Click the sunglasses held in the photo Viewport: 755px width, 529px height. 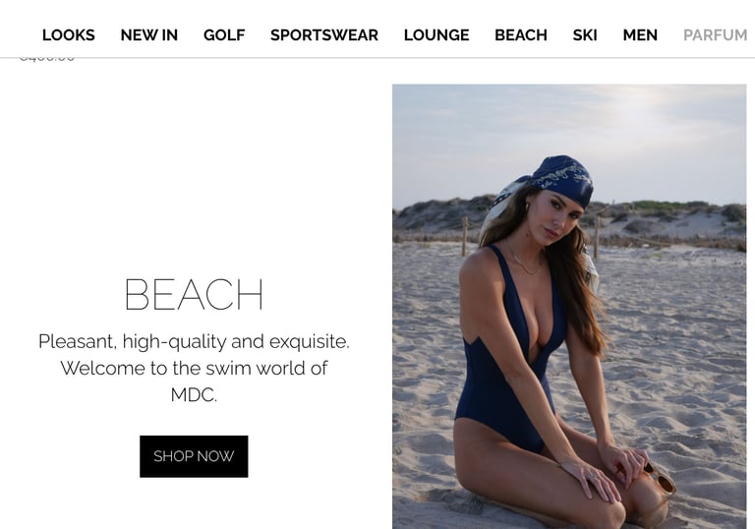(x=661, y=479)
